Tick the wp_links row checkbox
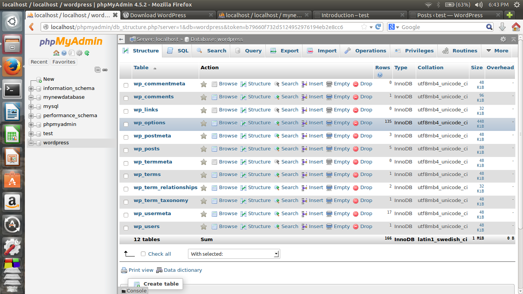 (126, 111)
